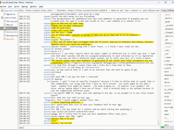This screenshot has height=130, width=174.
Task: Click the #postgresql channel icon
Action: (4, 35)
